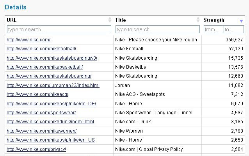Viewport: 249px width, 156px height.
Task: Follow the nikeacg URL link
Action: tap(37, 94)
